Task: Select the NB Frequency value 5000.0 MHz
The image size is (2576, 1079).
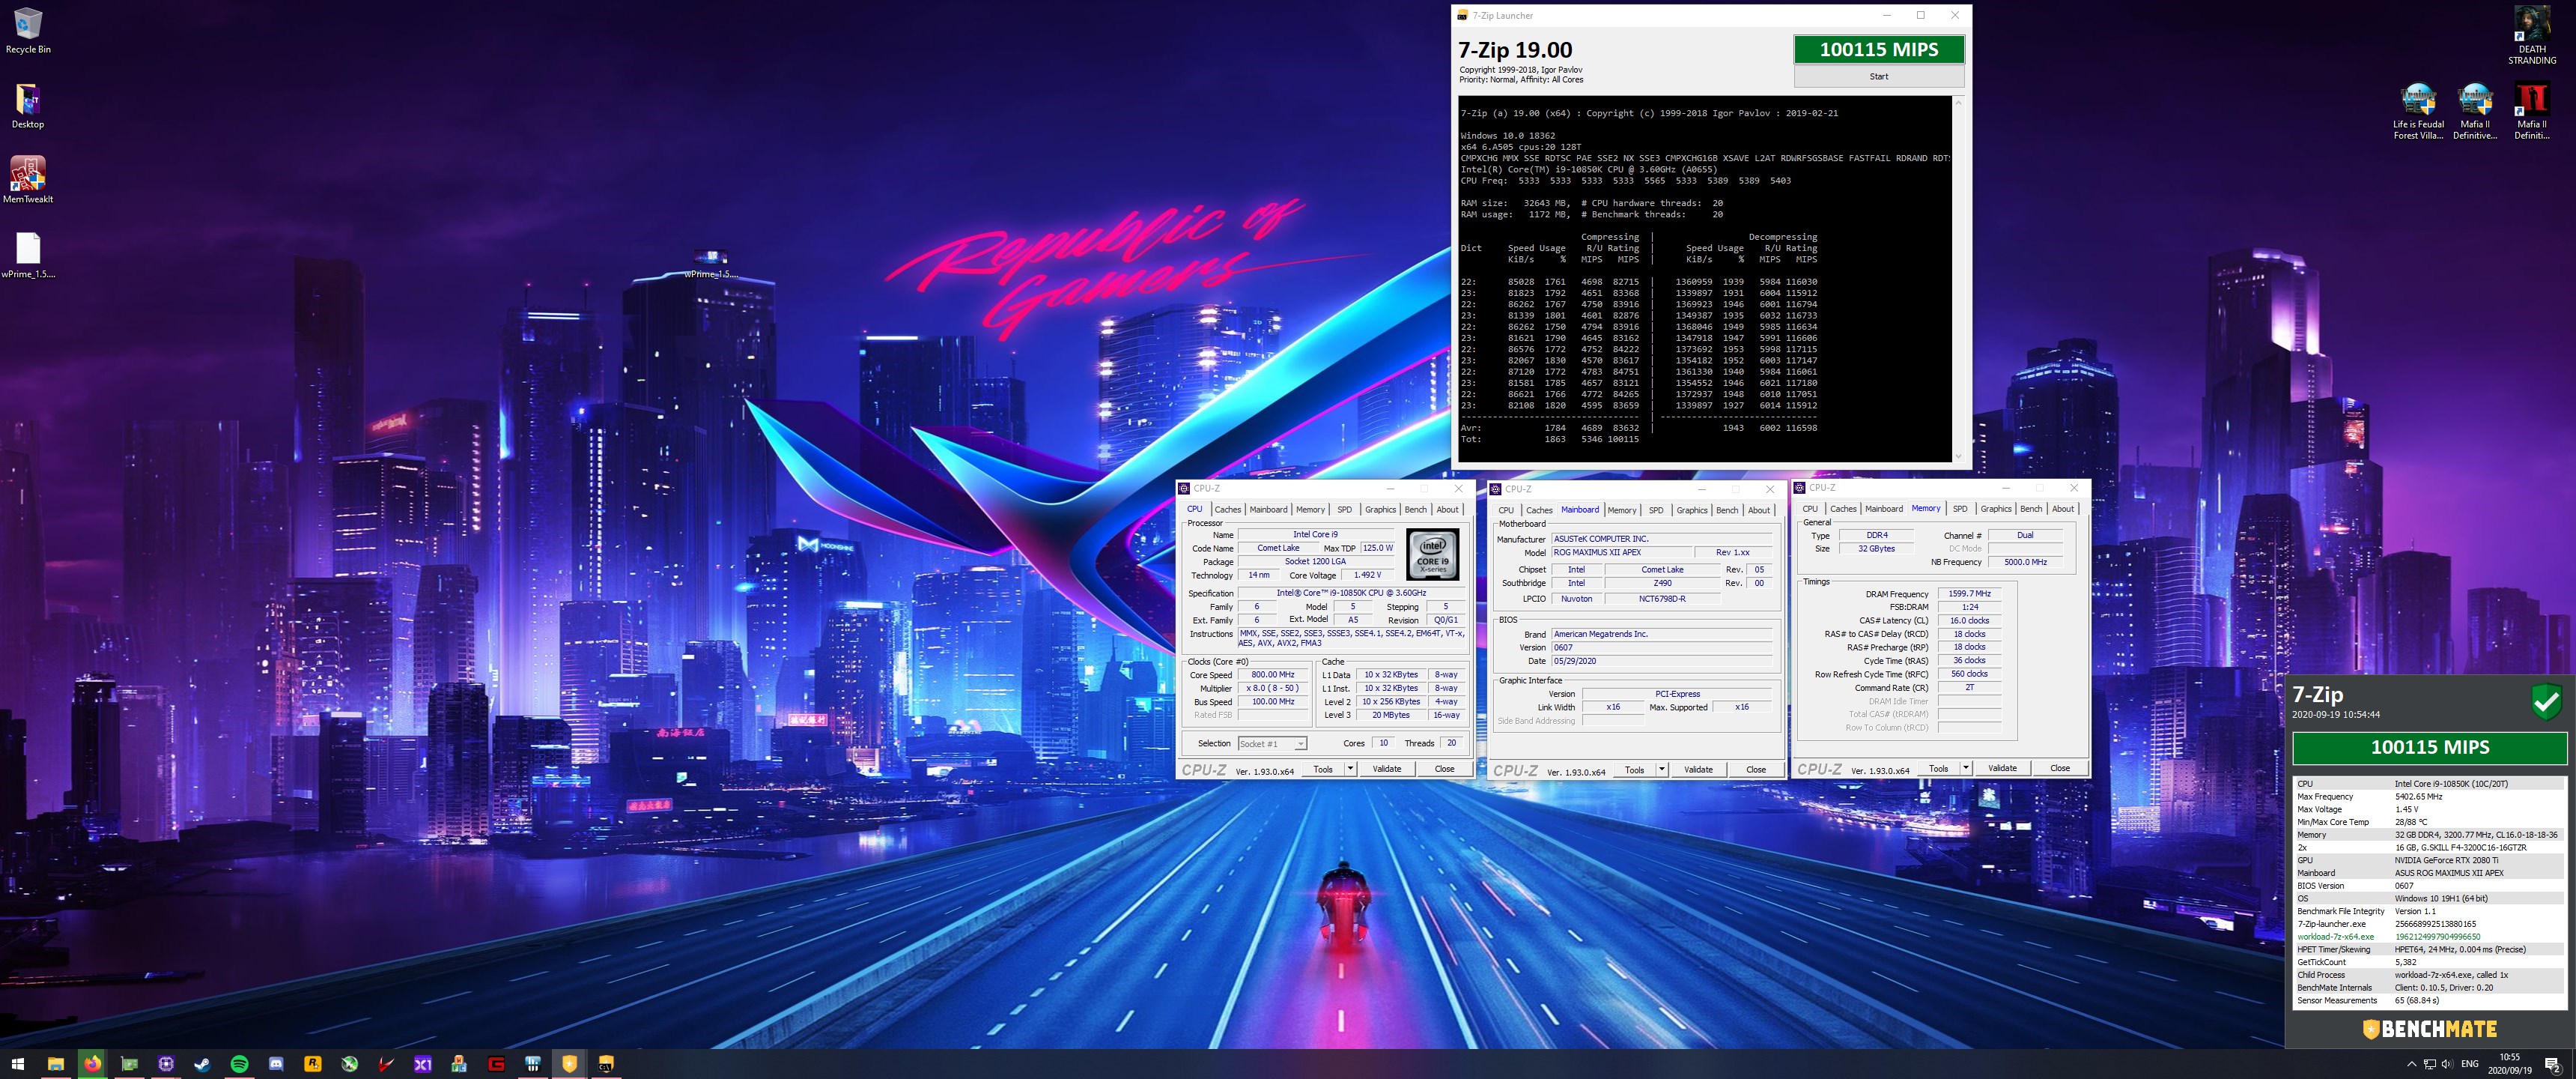Action: click(x=2024, y=563)
